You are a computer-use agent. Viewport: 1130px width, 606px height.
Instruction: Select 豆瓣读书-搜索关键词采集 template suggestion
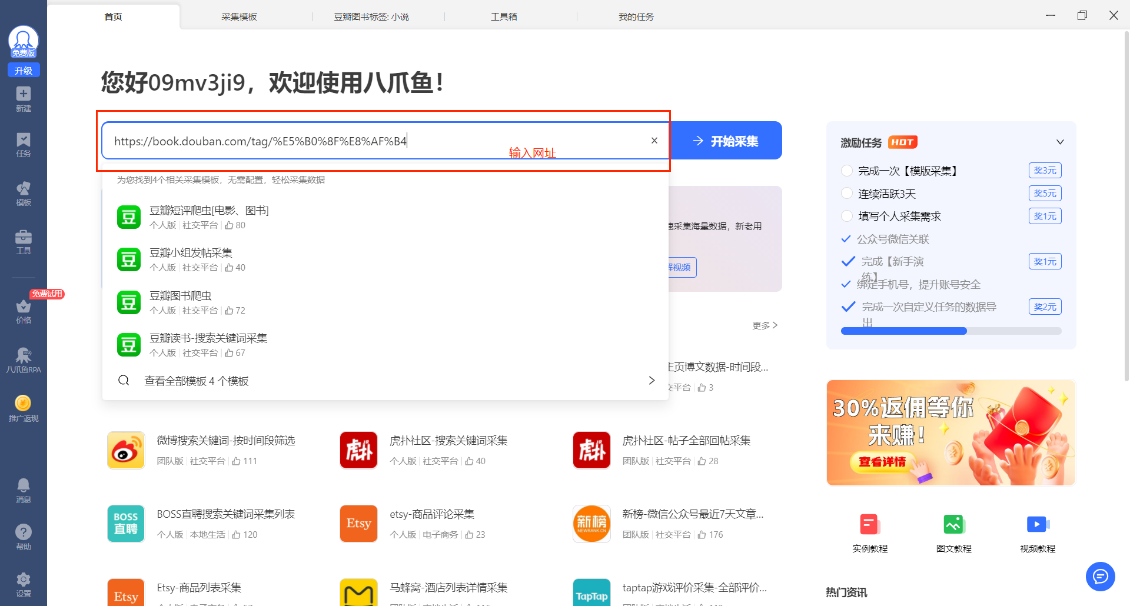(385, 345)
